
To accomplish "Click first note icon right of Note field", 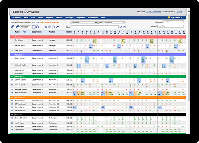I will click(x=121, y=27).
